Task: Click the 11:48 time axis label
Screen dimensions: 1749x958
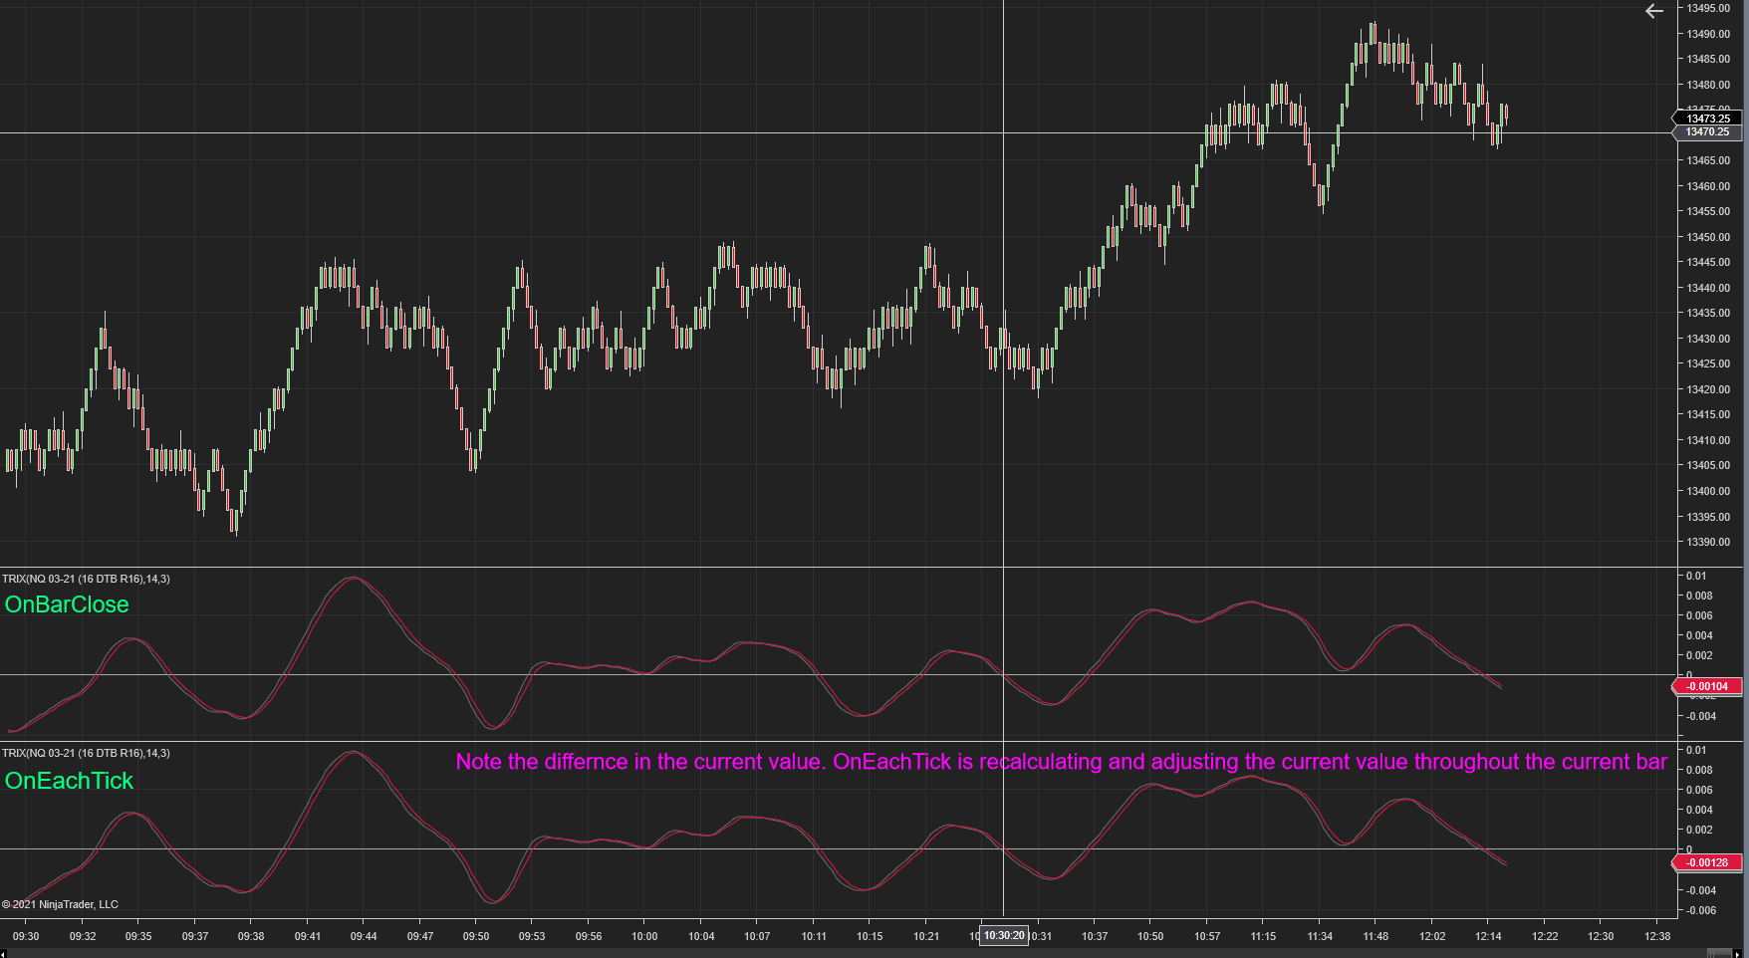Action: (x=1375, y=936)
